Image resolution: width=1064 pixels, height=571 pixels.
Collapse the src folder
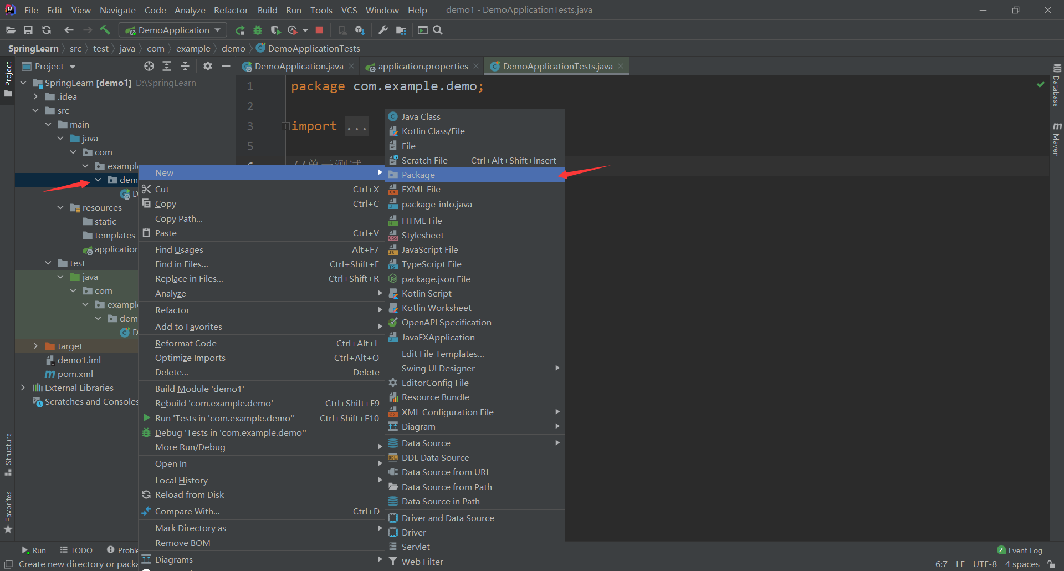[35, 110]
